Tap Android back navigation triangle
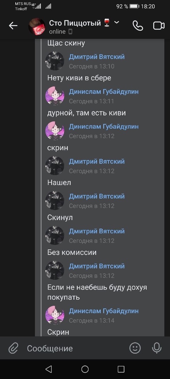 click(x=49, y=369)
